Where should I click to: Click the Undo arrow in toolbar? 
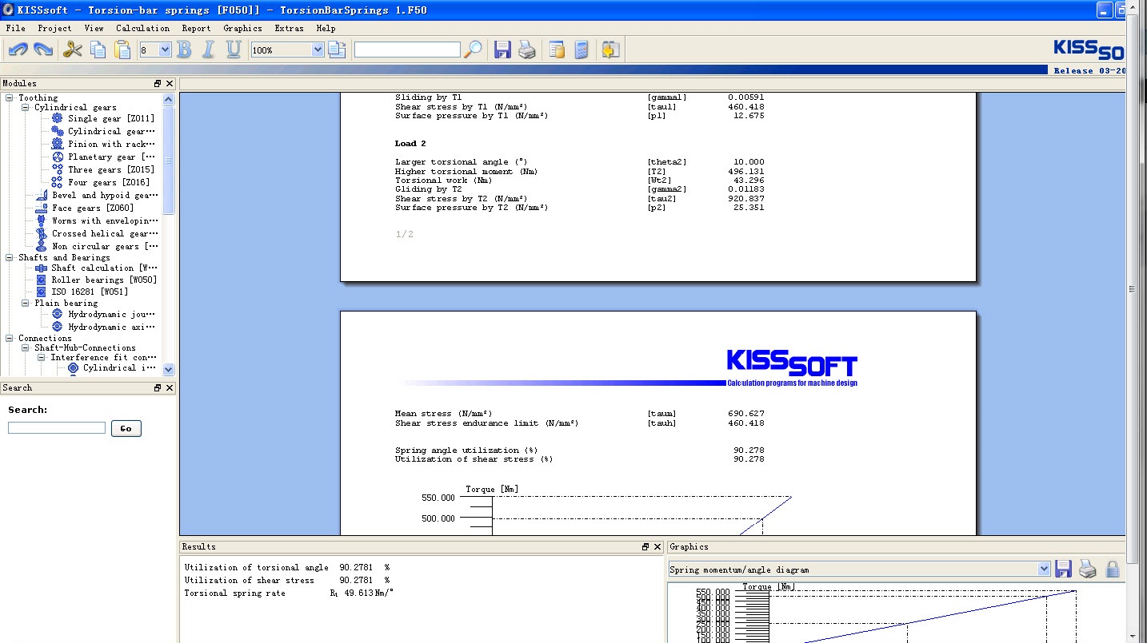18,50
